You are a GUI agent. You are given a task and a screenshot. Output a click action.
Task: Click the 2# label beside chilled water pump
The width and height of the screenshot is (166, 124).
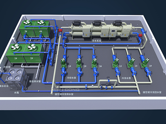136,66
